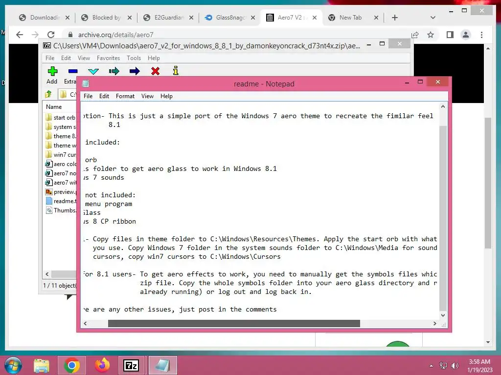This screenshot has width=501, height=375.
Task: Reload the archive.org page in Chrome
Action: click(51, 35)
